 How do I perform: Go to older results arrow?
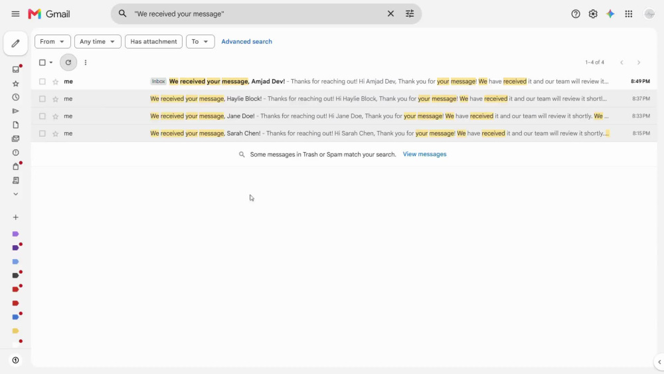(x=639, y=62)
